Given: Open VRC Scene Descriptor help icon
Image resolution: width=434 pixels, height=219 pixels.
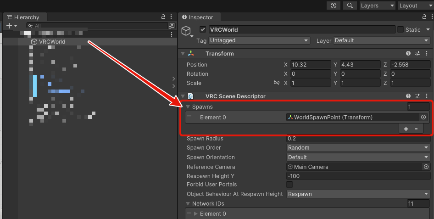Looking at the screenshot, I should [x=408, y=96].
